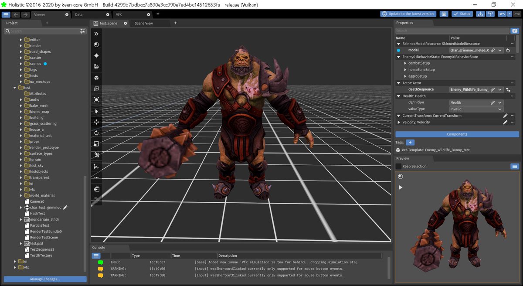The width and height of the screenshot is (523, 286).
Task: Add a tag with the plus button
Action: point(410,143)
